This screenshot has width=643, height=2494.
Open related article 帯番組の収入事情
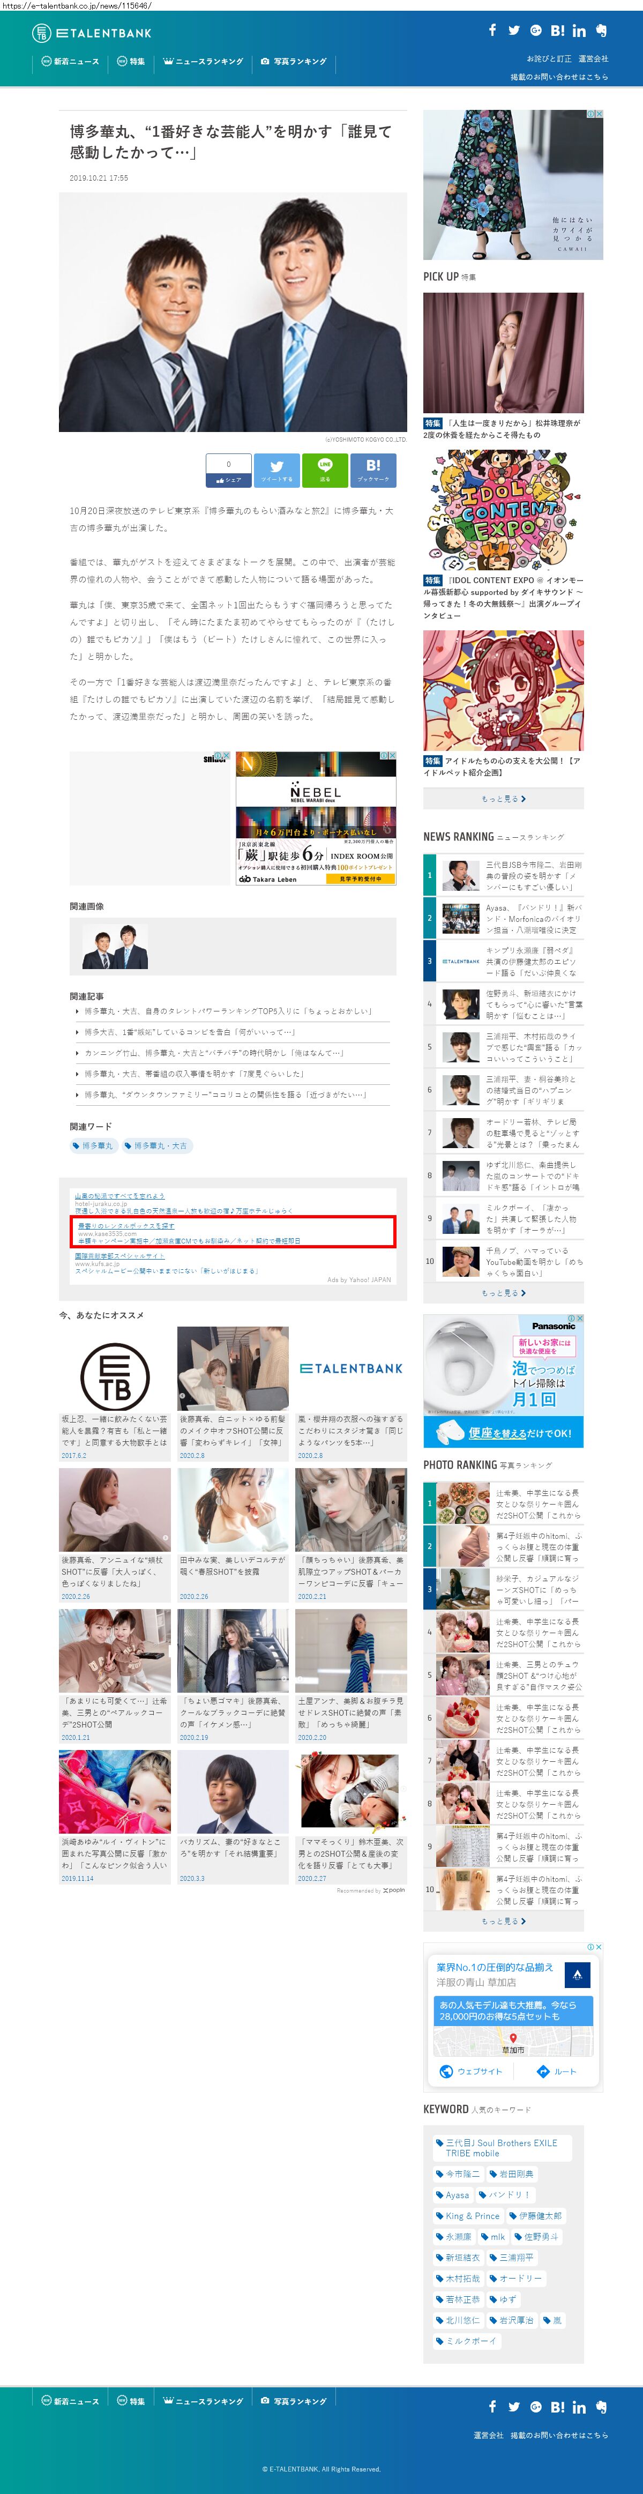pyautogui.click(x=193, y=1074)
